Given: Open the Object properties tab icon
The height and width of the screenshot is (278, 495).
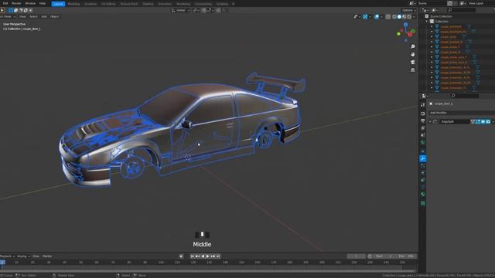Looking at the screenshot, I should 423,151.
